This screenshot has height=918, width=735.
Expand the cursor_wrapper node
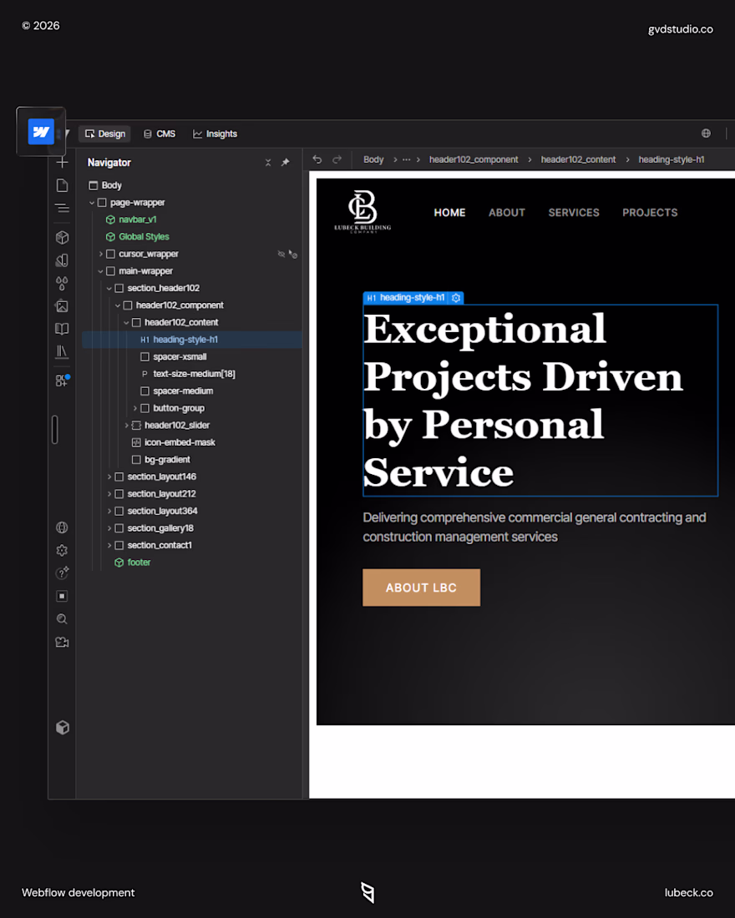point(101,254)
